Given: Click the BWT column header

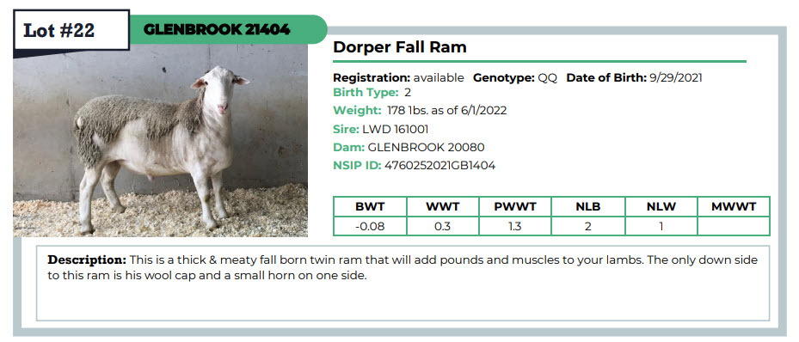Looking at the screenshot, I should [370, 206].
